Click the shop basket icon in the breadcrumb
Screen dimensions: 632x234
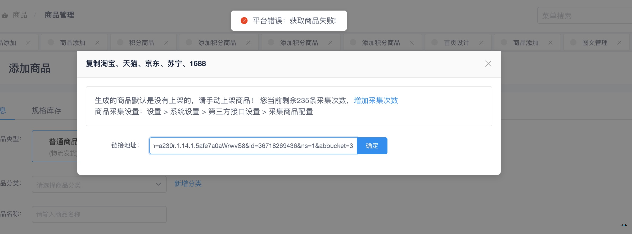coord(5,15)
